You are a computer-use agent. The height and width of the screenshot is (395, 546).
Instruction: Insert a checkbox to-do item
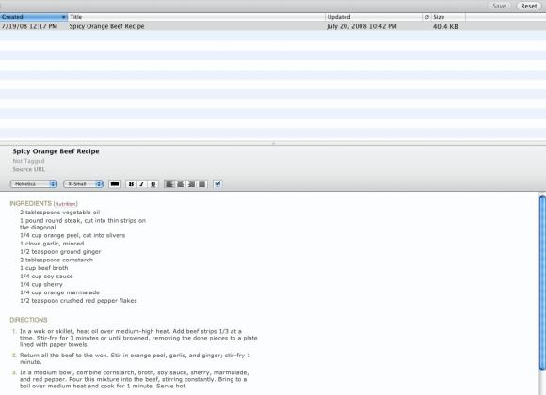pyautogui.click(x=217, y=184)
